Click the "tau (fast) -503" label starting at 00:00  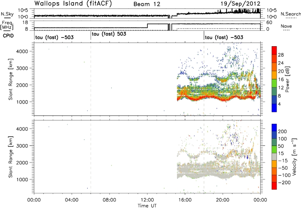[55, 37]
